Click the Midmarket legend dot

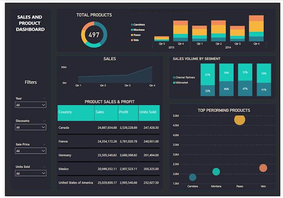174,83
